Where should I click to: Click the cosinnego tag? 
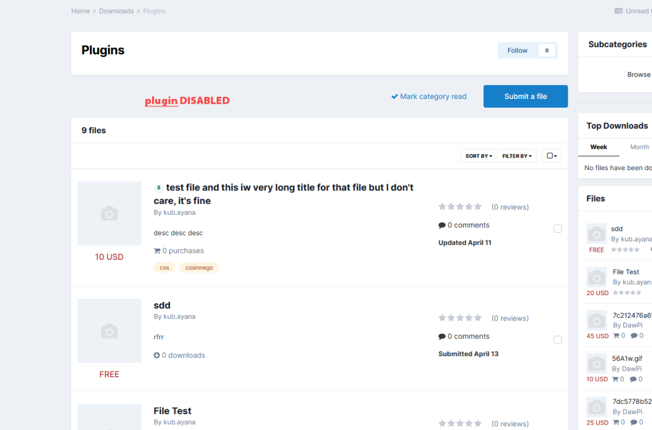tap(199, 268)
